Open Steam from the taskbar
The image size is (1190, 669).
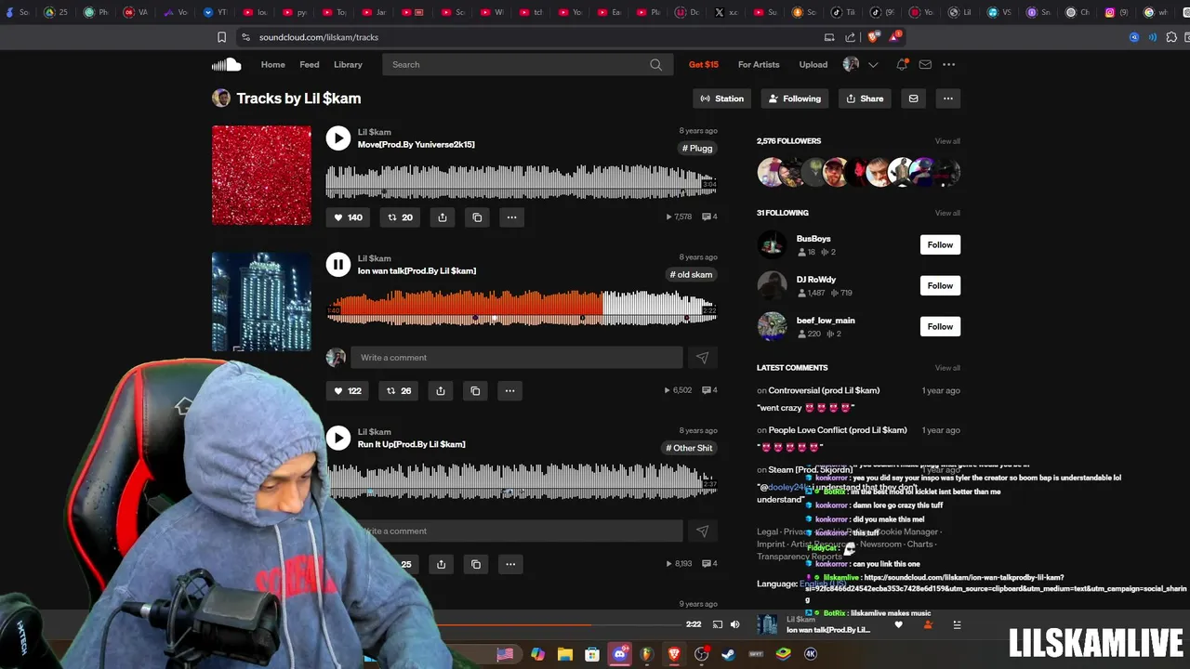click(x=728, y=654)
